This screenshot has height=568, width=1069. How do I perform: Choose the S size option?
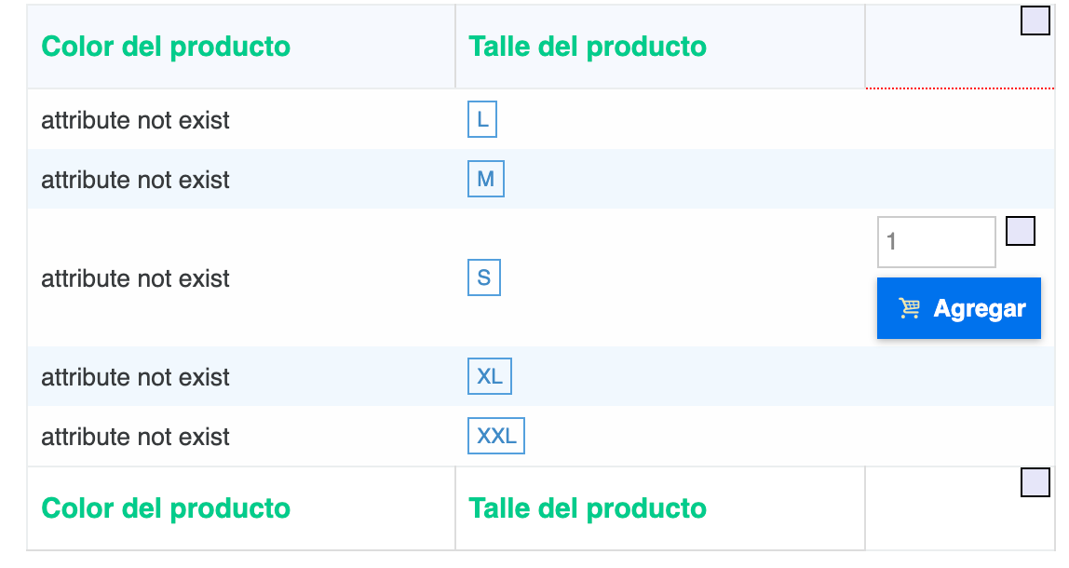point(483,278)
